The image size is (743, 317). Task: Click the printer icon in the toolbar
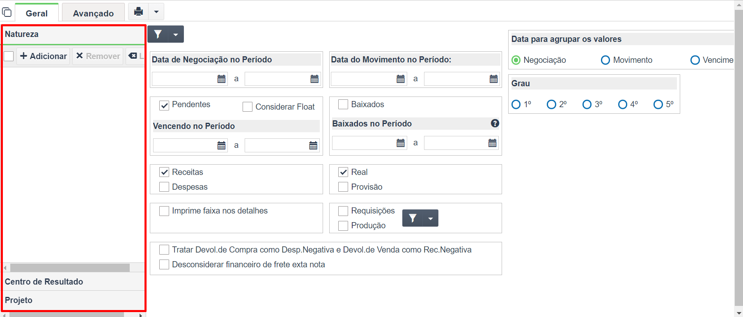pyautogui.click(x=139, y=11)
